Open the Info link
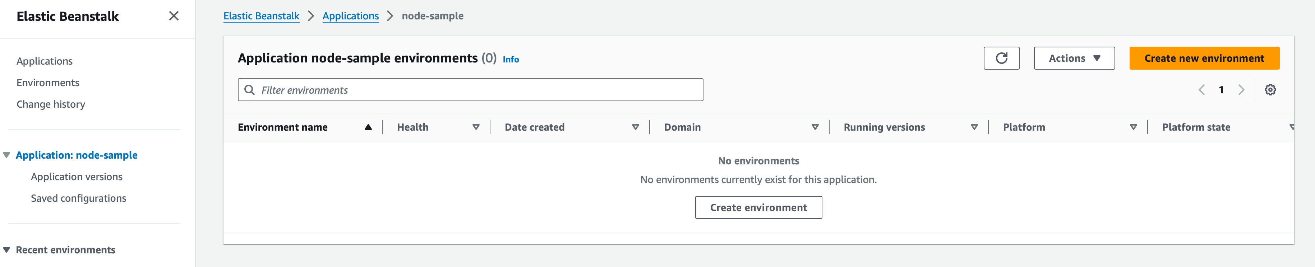This screenshot has height=267, width=1315. pos(511,60)
